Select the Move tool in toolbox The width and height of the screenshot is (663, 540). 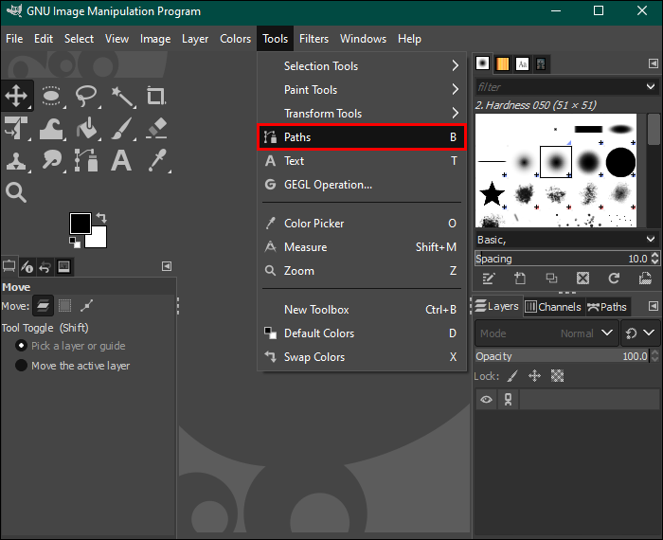tap(16, 96)
